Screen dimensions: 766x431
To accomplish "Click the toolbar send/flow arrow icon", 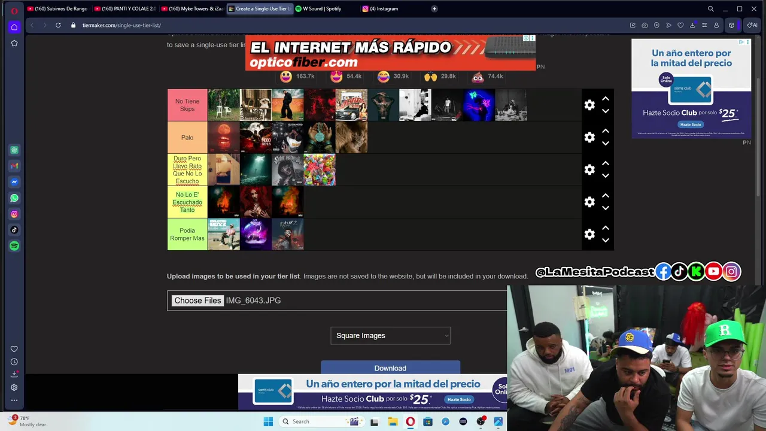I will point(668,25).
